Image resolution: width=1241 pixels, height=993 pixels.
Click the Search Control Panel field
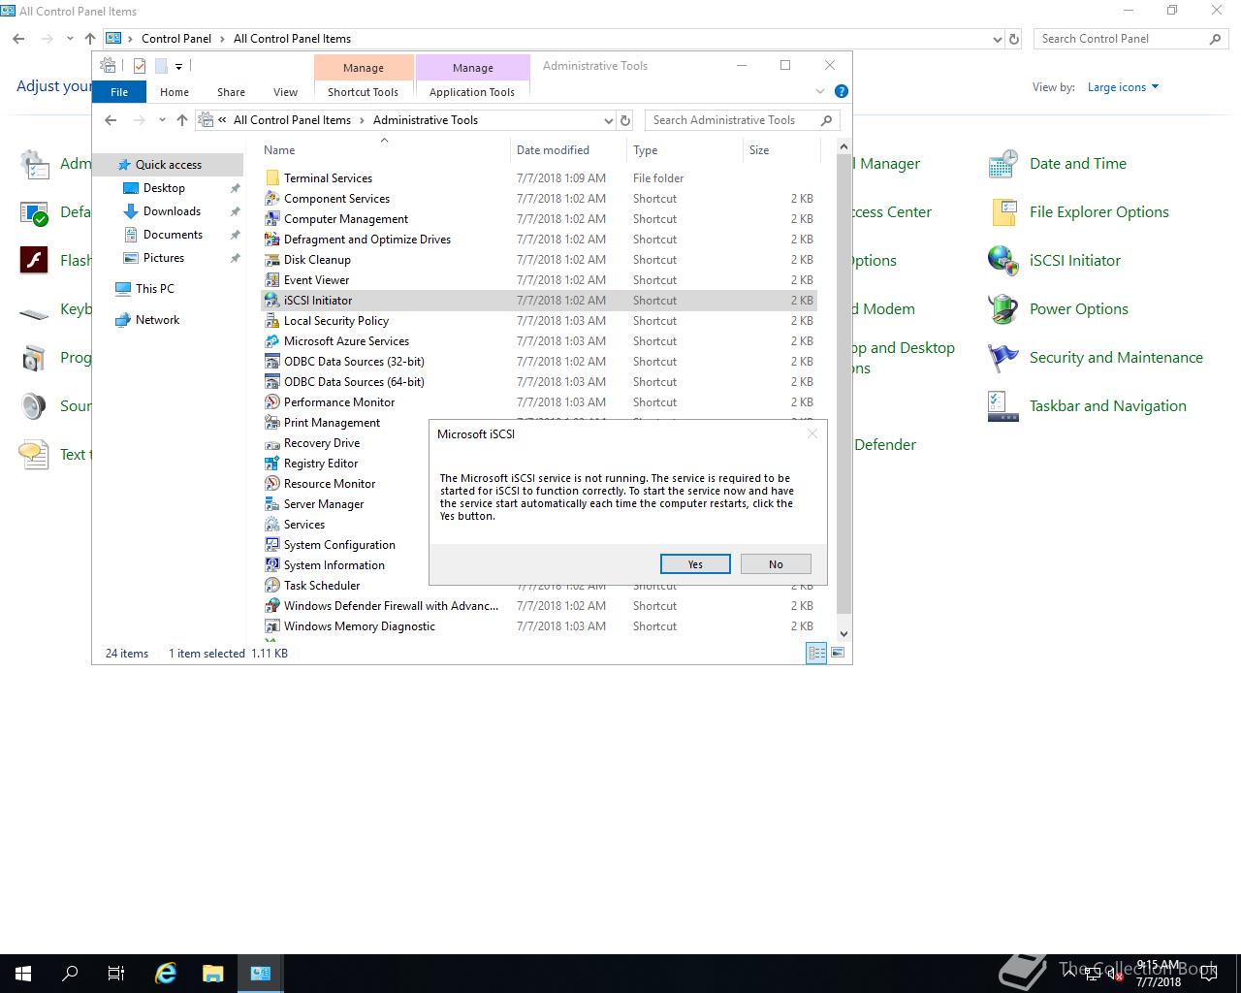1131,39
